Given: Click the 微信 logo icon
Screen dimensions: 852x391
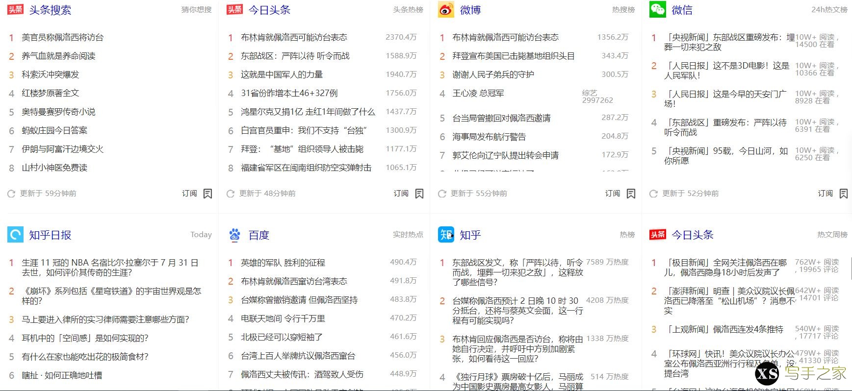Looking at the screenshot, I should click(657, 9).
